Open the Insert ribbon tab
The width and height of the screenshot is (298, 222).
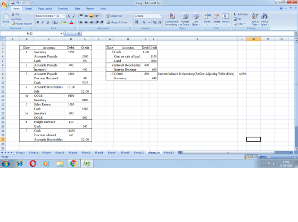point(29,9)
